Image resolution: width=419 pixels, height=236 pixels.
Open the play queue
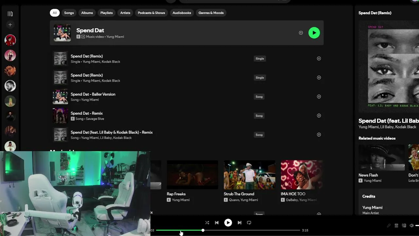click(x=396, y=226)
